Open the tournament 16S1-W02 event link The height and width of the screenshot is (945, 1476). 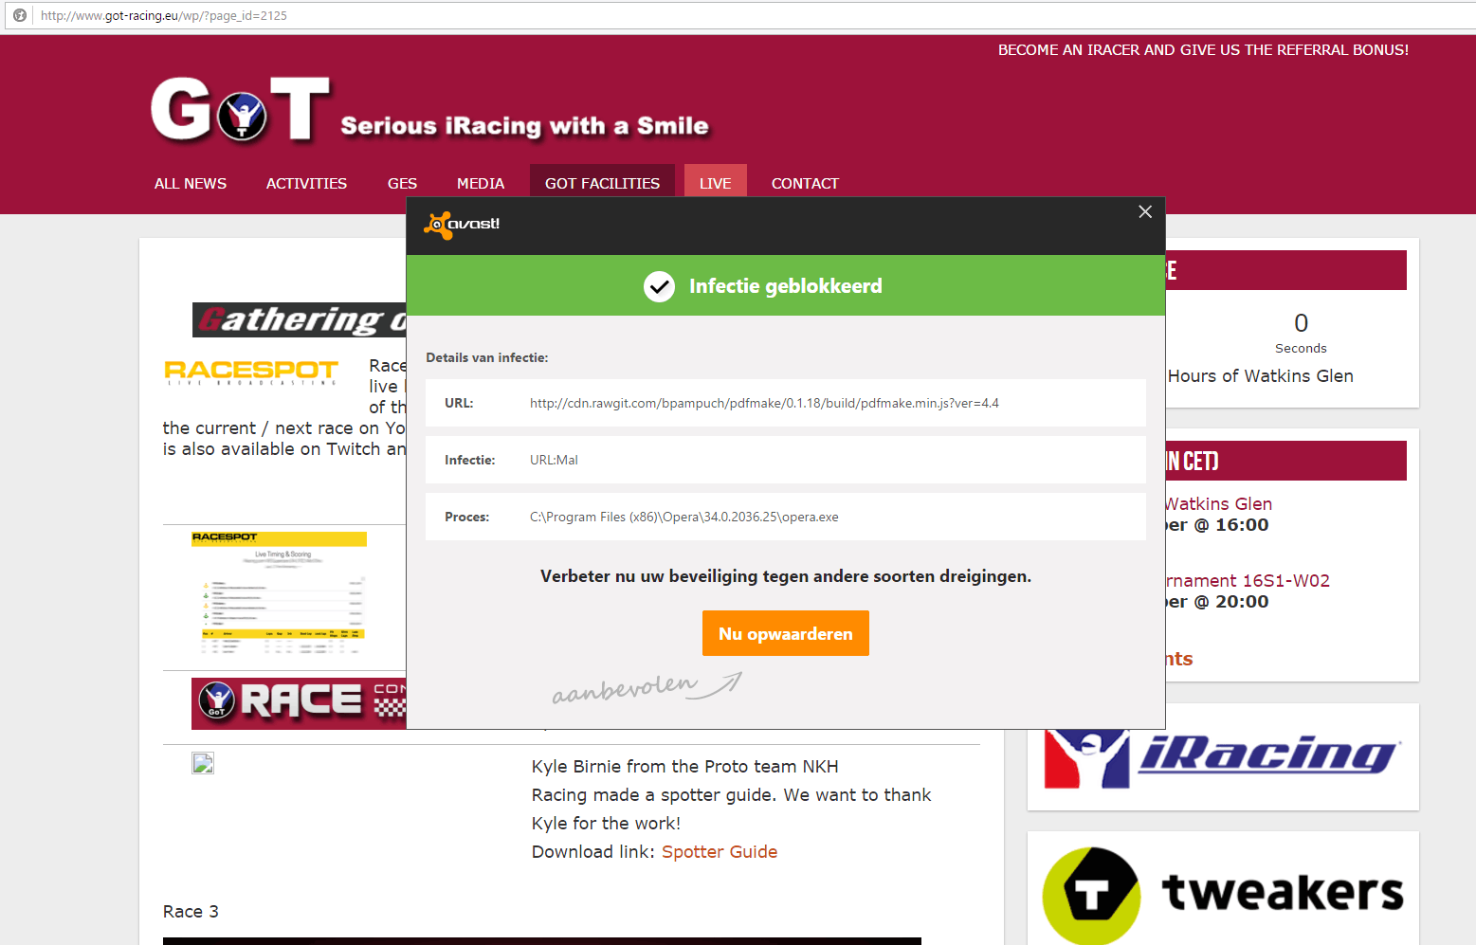pyautogui.click(x=1248, y=581)
